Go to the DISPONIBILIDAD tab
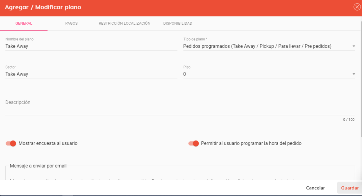 [x=177, y=23]
